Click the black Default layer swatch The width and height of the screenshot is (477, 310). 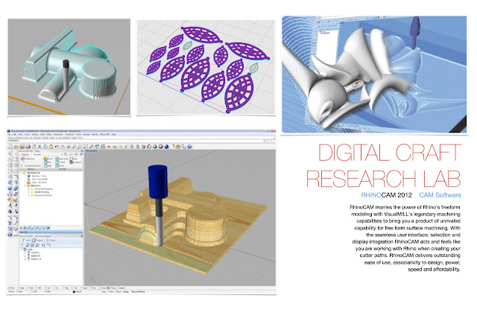pos(74,292)
